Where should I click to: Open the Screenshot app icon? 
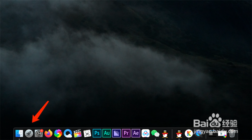87,133
